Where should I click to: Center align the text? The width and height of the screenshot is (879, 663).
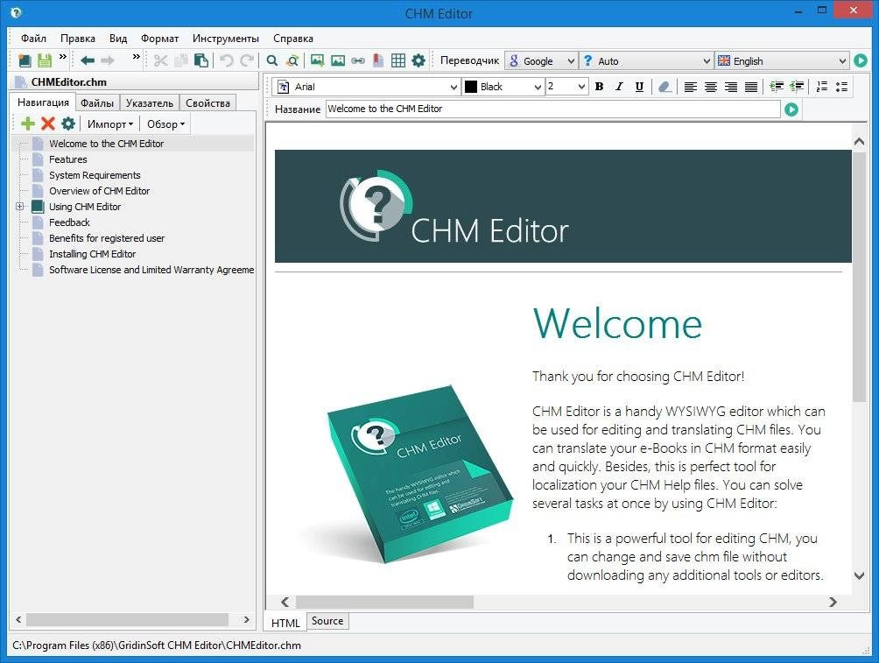pos(710,87)
